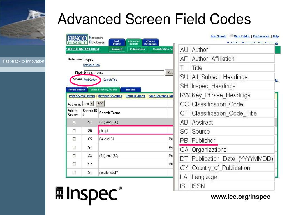Click Retrieve Alerts link
This screenshot has width=287, height=215.
(135, 96)
